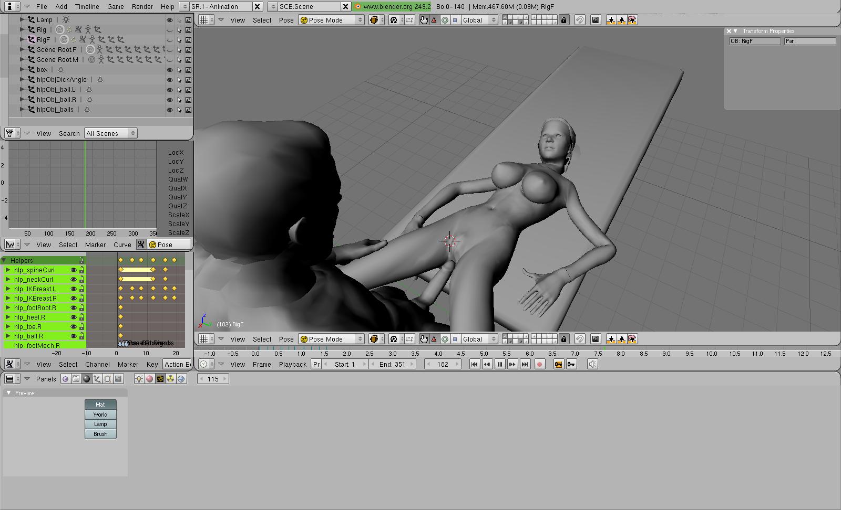Screen dimensions: 841x510
Task: Click the Mat button in Preview panel
Action: (x=100, y=405)
